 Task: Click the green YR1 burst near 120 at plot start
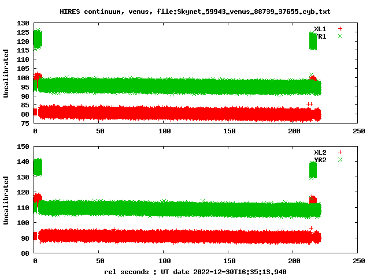pos(38,39)
